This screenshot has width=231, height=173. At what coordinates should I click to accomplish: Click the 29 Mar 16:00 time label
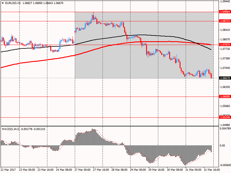point(156,170)
